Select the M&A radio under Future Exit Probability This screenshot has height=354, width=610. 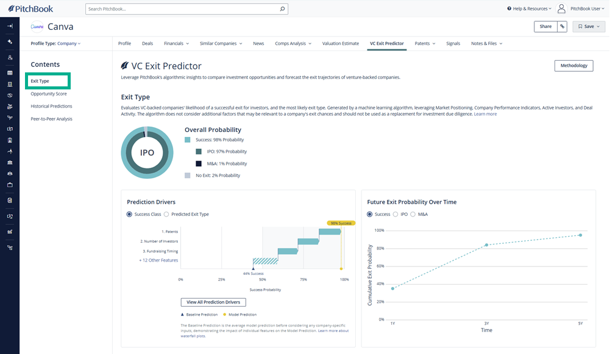click(x=413, y=214)
